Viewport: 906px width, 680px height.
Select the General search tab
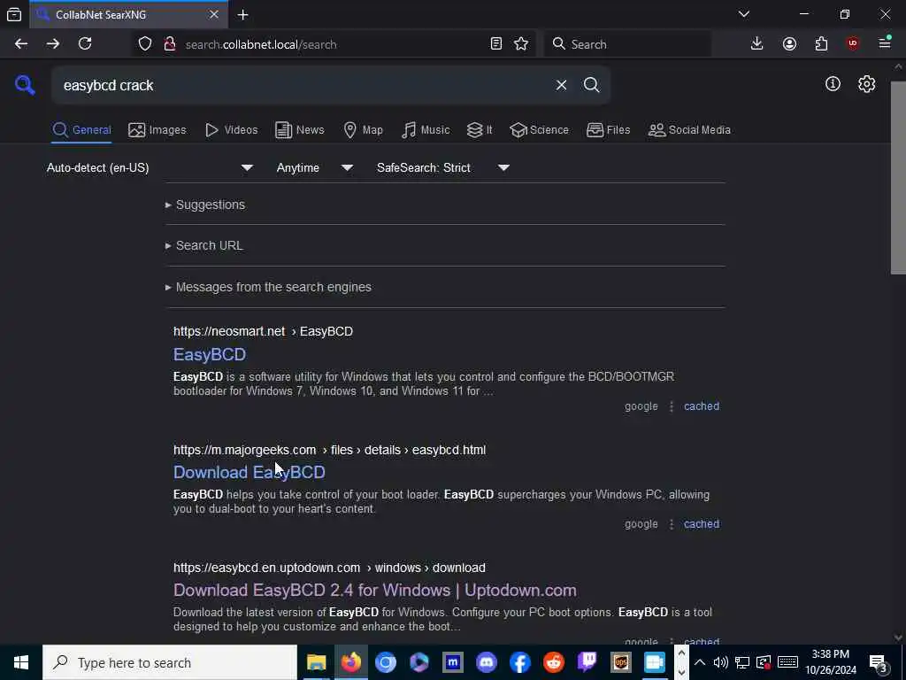pyautogui.click(x=81, y=130)
